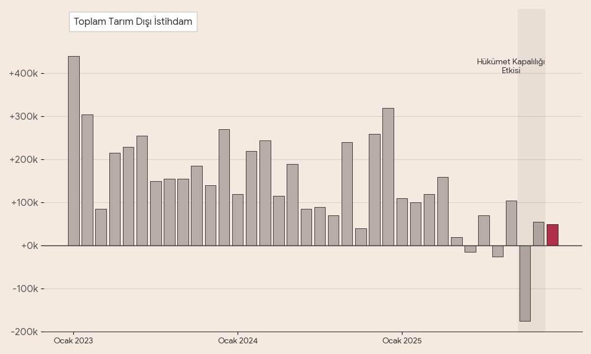Click the "Ocak 2025" x-axis label
This screenshot has height=354, width=591.
(402, 341)
